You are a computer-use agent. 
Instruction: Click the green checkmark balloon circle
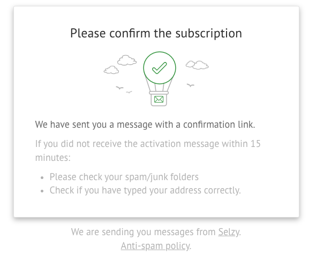tap(160, 68)
